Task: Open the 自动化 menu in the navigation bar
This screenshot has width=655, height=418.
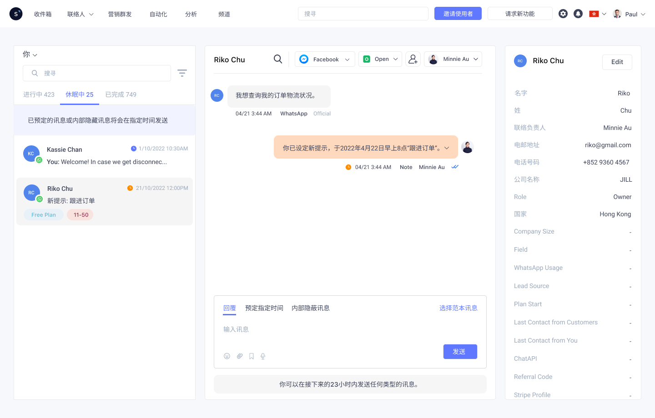Action: (x=158, y=14)
